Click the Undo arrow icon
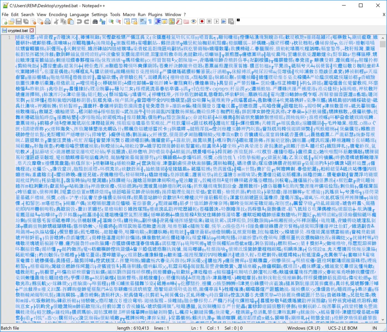The width and height of the screenshot is (387, 332). [x=79, y=22]
